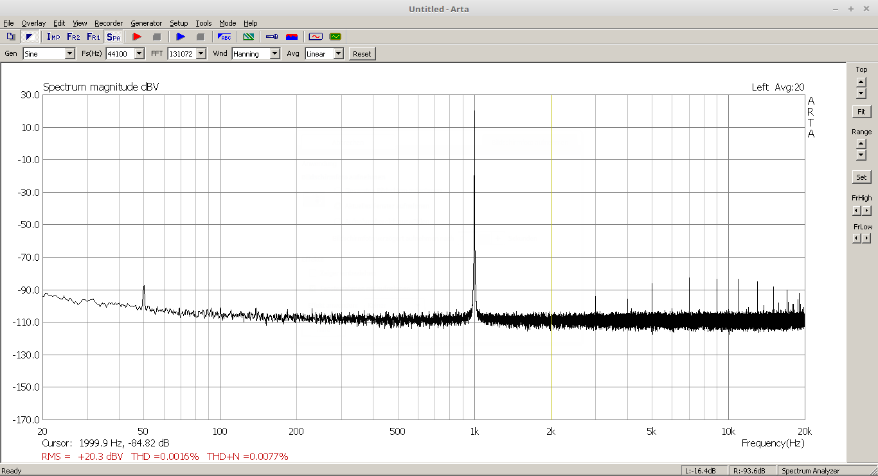The image size is (878, 476).
Task: Toggle the Spa spectrum analyzer mode button
Action: 114,37
